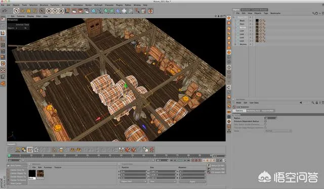This screenshot has width=324, height=189.
Task: Open the Cameras viewport menu
Action: click(21, 16)
